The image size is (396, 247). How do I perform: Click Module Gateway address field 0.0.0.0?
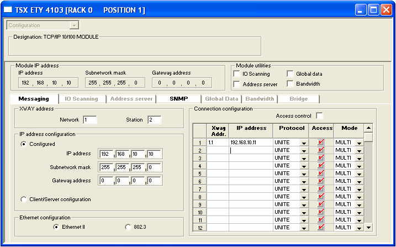pos(182,83)
